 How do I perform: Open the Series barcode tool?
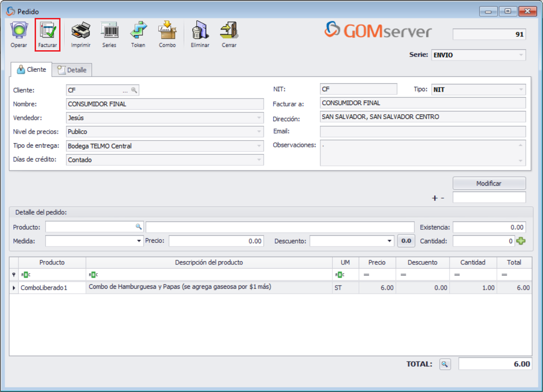click(109, 31)
